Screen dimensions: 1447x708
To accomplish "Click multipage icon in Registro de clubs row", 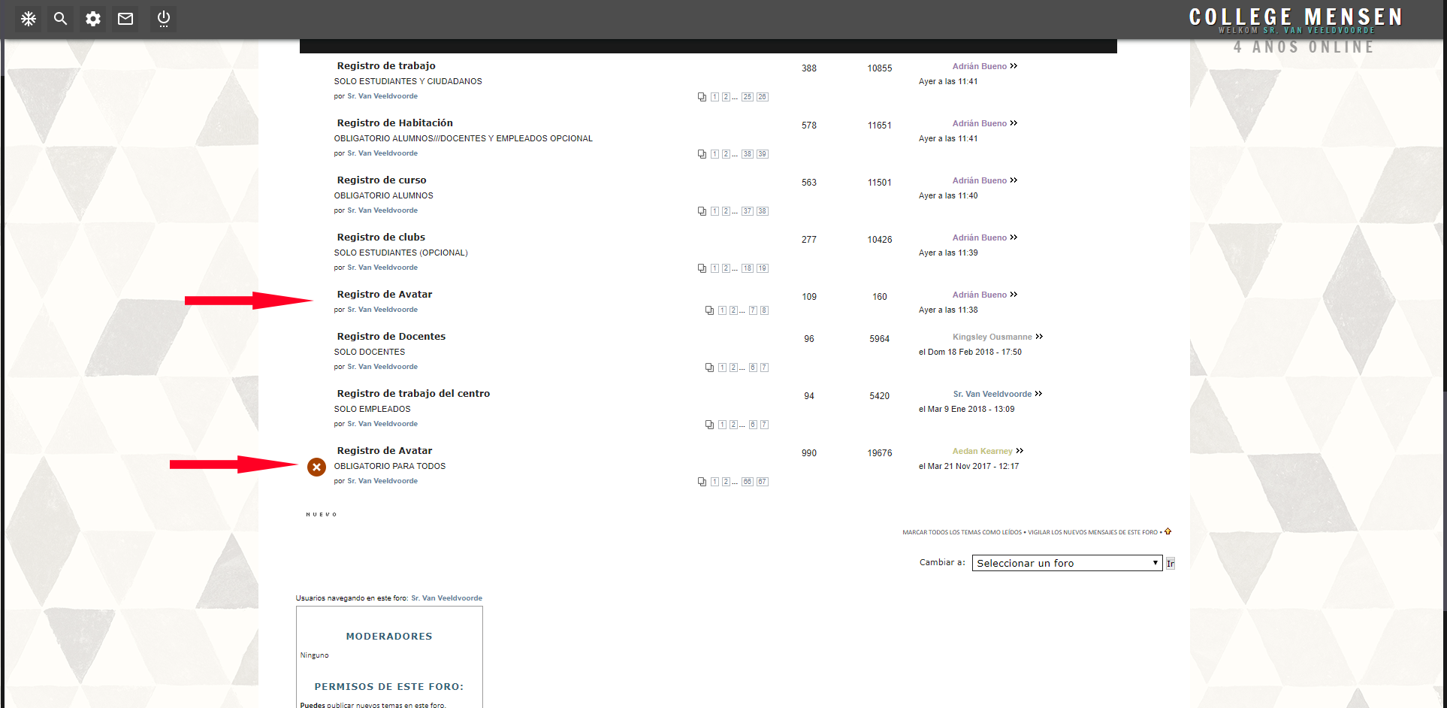I will pos(702,268).
